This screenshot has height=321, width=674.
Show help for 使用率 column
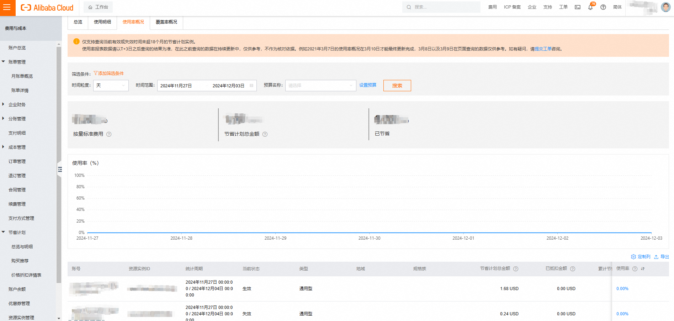pyautogui.click(x=635, y=269)
